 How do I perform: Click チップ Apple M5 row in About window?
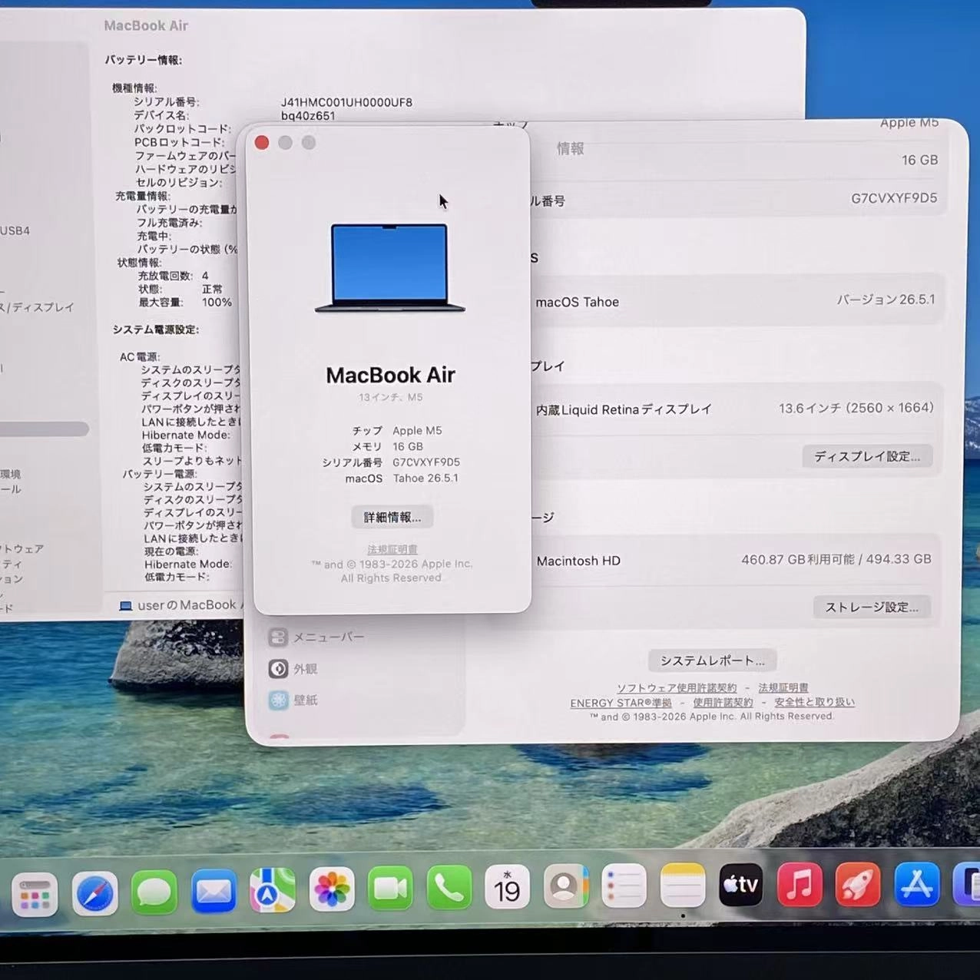pos(396,431)
